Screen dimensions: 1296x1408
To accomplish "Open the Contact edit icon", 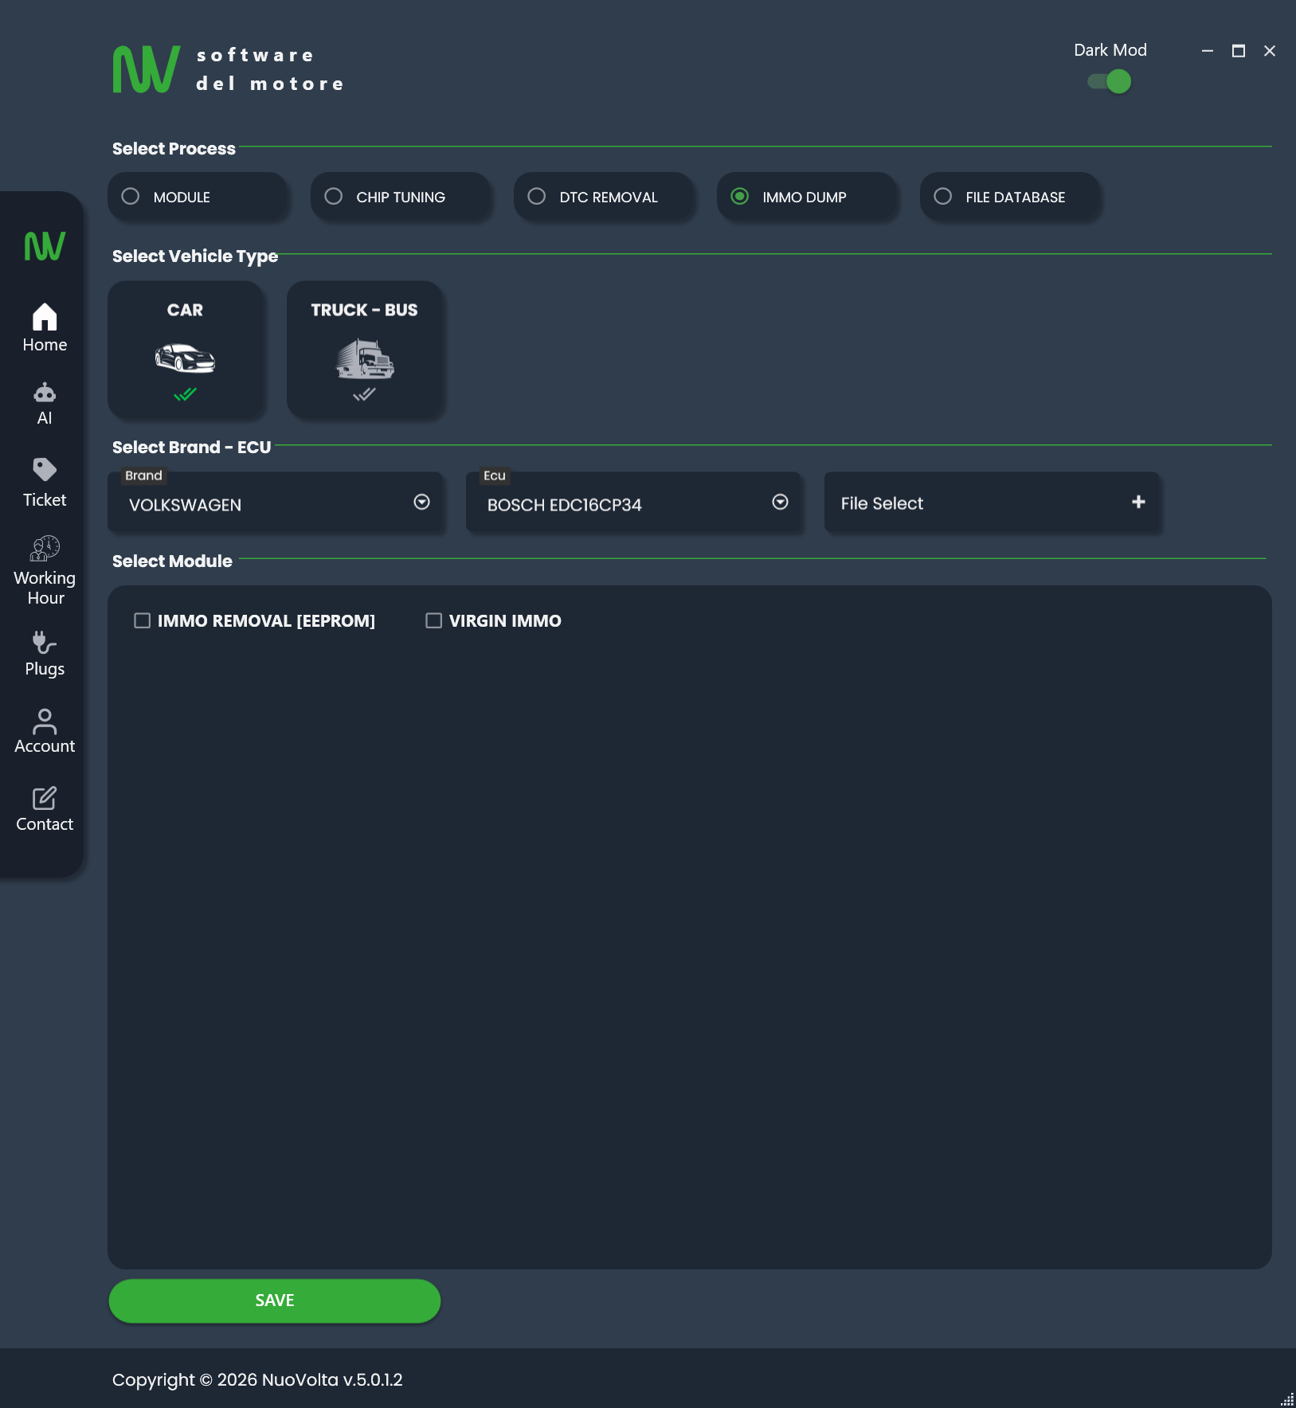I will [45, 799].
